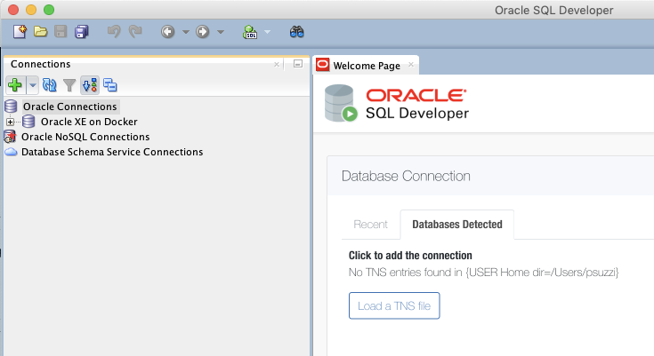The image size is (654, 356).
Task: Switch to the Welcome Page tab
Action: (x=367, y=66)
